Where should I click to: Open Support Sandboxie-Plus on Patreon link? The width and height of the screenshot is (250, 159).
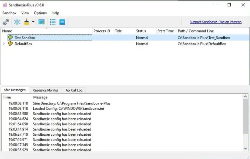tap(216, 22)
